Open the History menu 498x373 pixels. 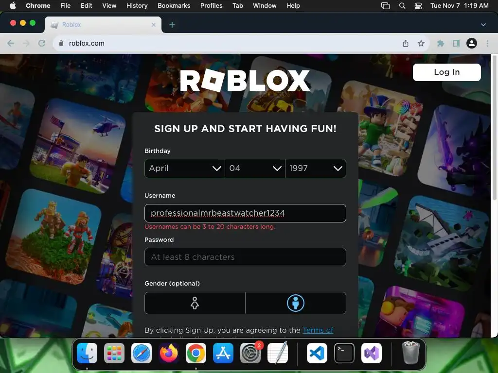pos(137,5)
